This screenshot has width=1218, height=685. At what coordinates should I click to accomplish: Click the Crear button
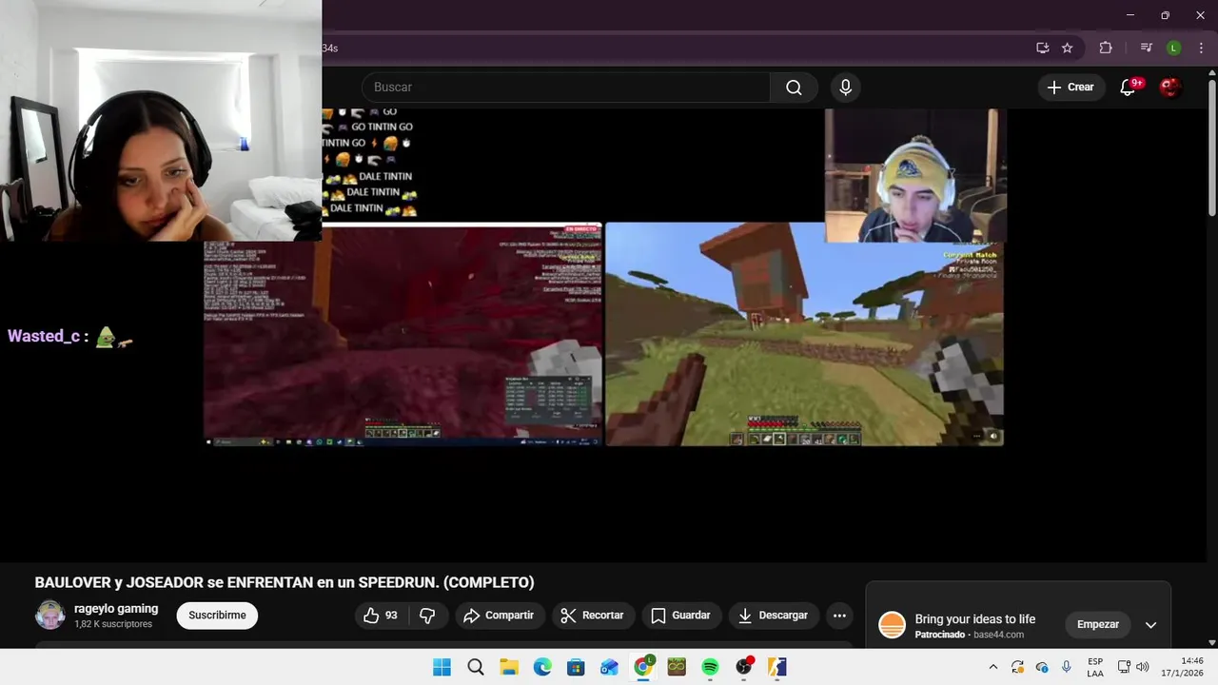pos(1071,88)
